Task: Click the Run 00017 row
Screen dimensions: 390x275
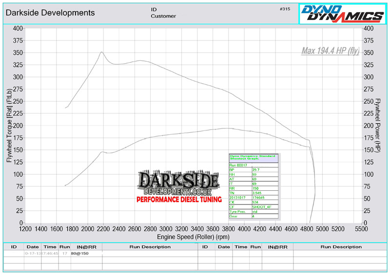Action: [253, 165]
